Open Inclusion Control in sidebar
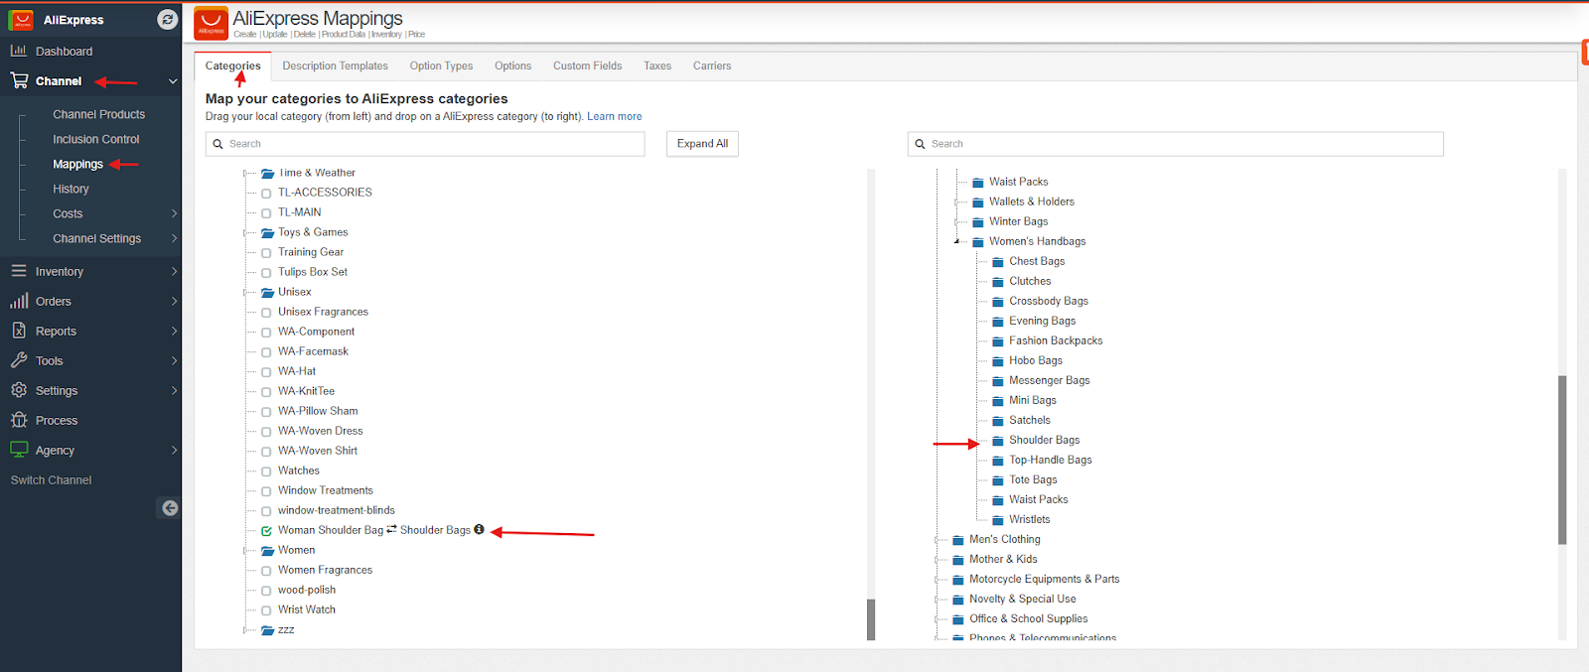The image size is (1589, 672). (95, 139)
